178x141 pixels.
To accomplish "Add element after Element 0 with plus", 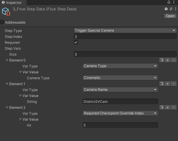I will pyautogui.click(x=168, y=60).
